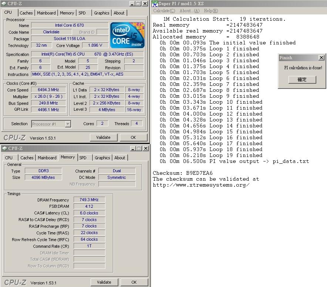
Task: Open About tab in top CPU-Z window
Action: 119,13
